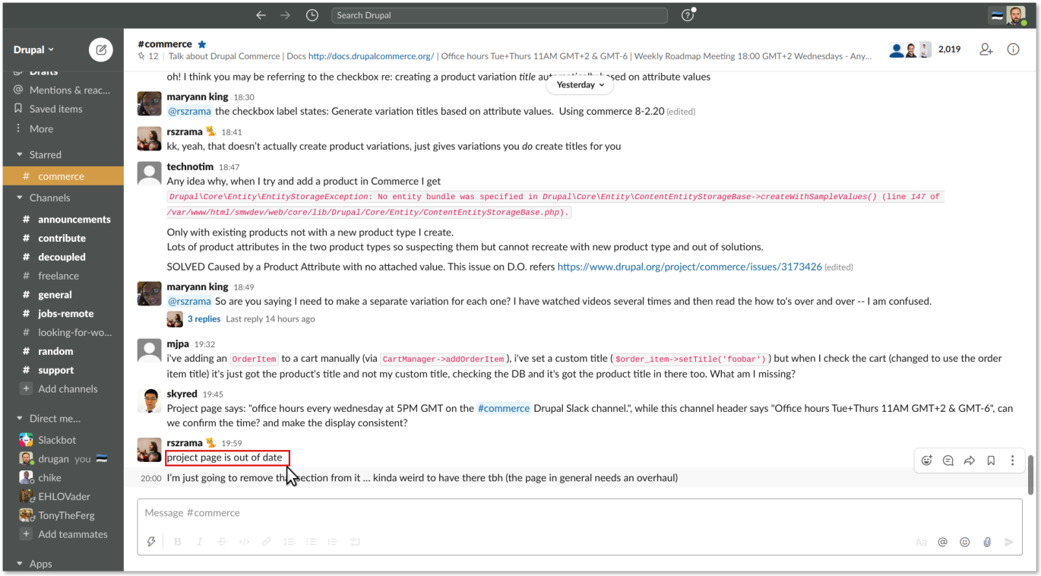Toggle italic formatting in composer
The height and width of the screenshot is (576, 1041).
coord(200,542)
